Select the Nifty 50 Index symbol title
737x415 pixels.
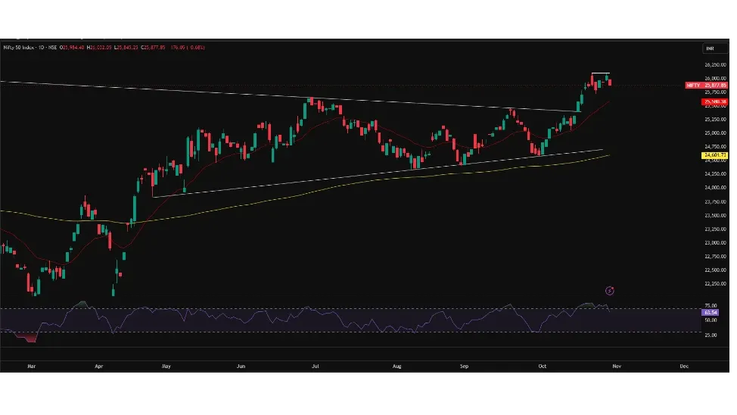[19, 48]
